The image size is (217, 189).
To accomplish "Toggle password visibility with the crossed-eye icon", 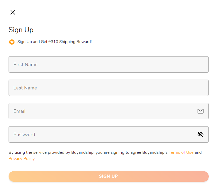I will 200,134.
